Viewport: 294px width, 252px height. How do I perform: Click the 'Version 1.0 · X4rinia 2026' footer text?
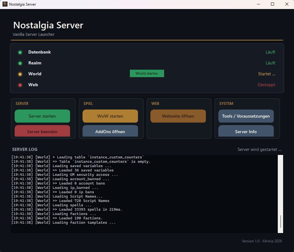pyautogui.click(x=262, y=241)
